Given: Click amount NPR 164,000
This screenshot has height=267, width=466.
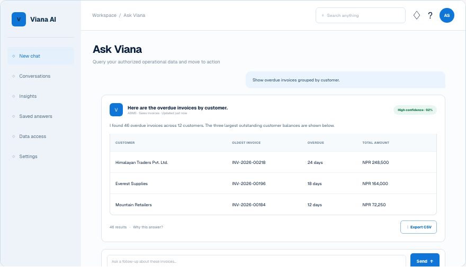Looking at the screenshot, I should coord(375,183).
